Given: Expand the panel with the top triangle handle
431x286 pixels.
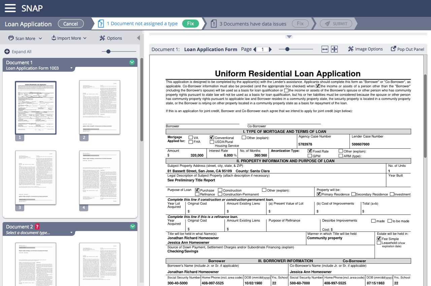Looking at the screenshot, I should coord(289,37).
